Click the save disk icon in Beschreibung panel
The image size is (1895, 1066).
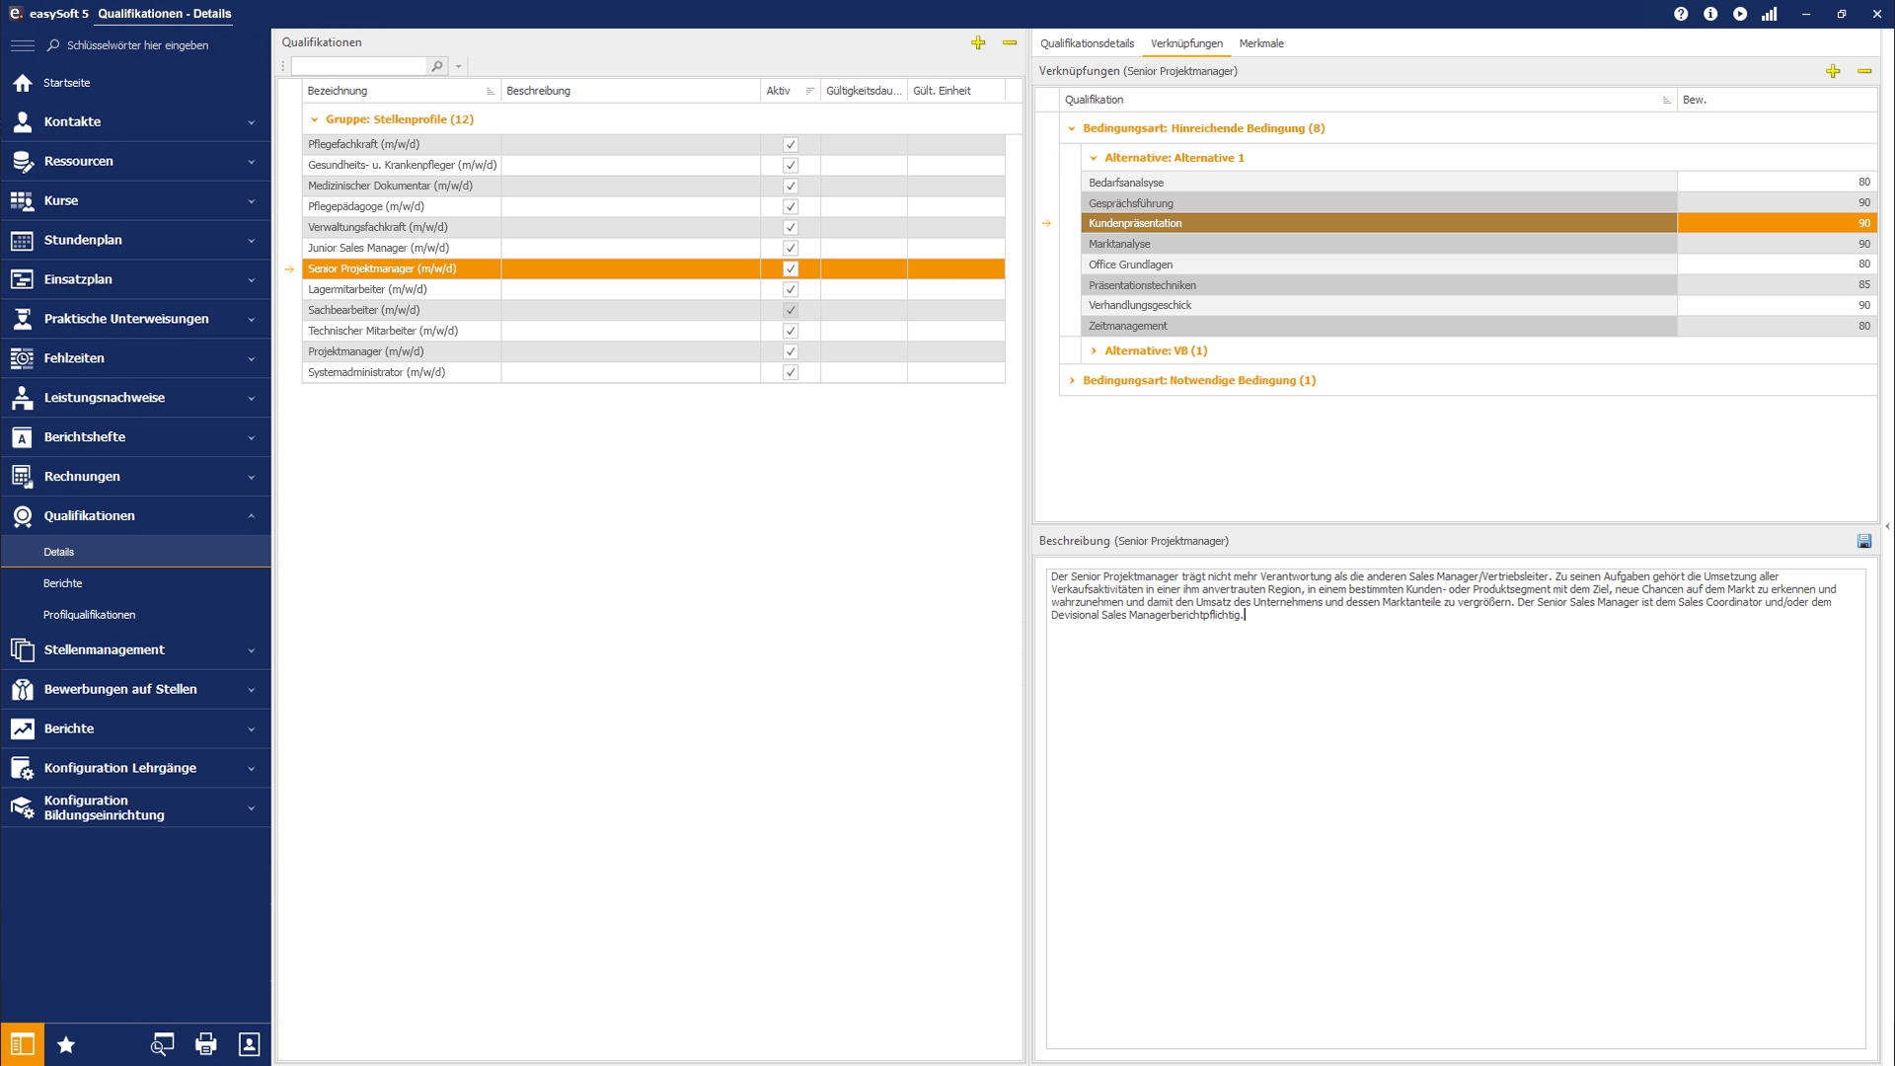coord(1864,541)
